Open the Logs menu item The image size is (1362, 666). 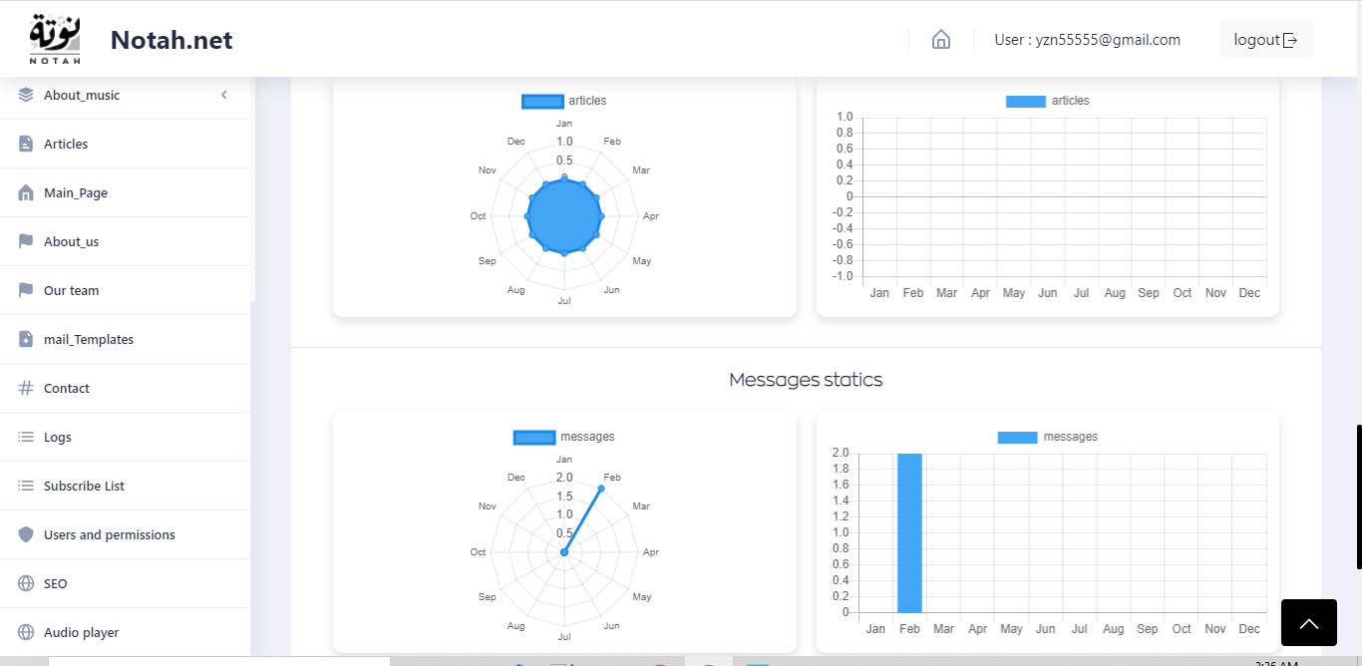58,438
